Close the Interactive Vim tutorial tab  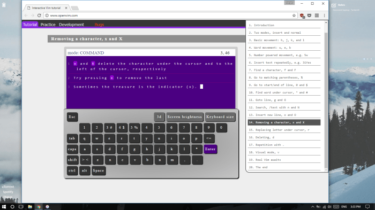pyautogui.click(x=66, y=8)
